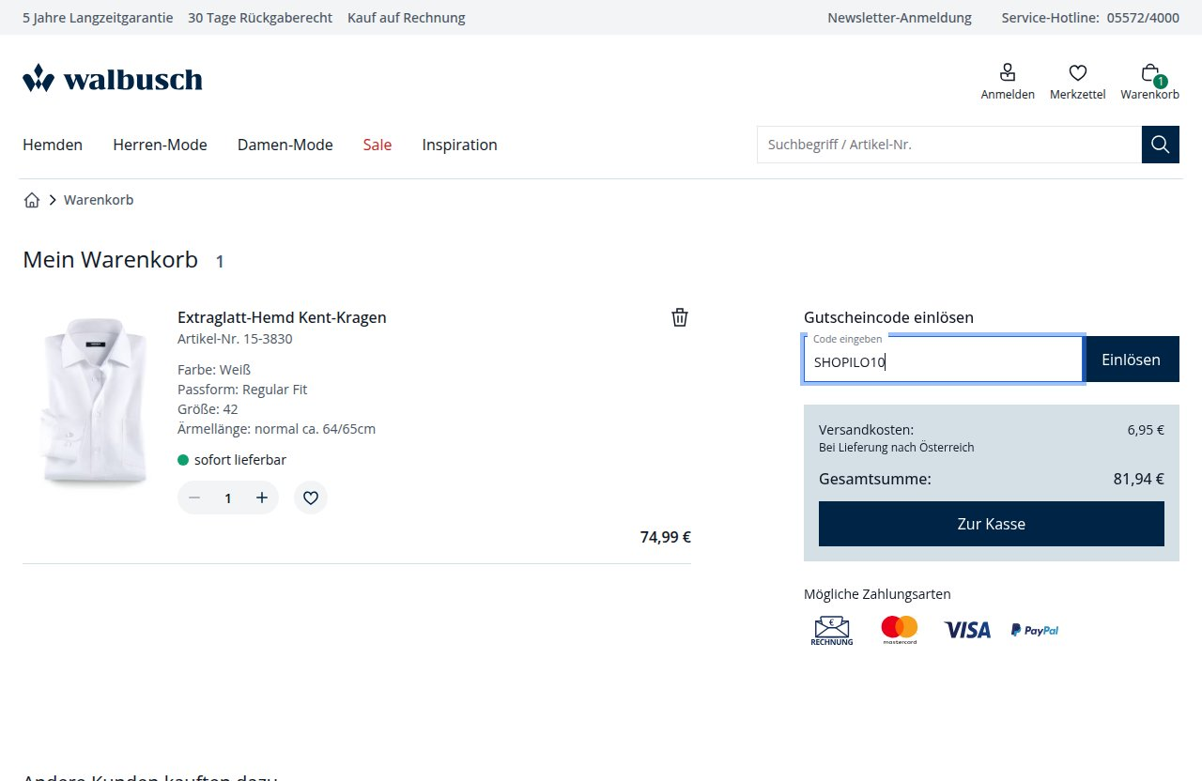Screen dimensions: 1202x781
Task: Open the Walbusch logo homepage
Action: (113, 79)
